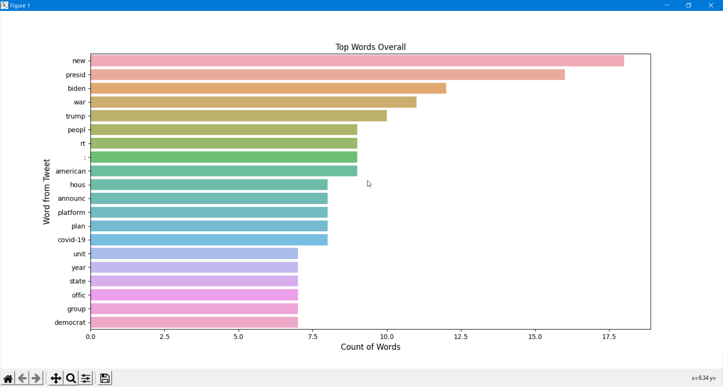The width and height of the screenshot is (723, 387).
Task: Restore down the Figure 1 window
Action: tap(689, 5)
